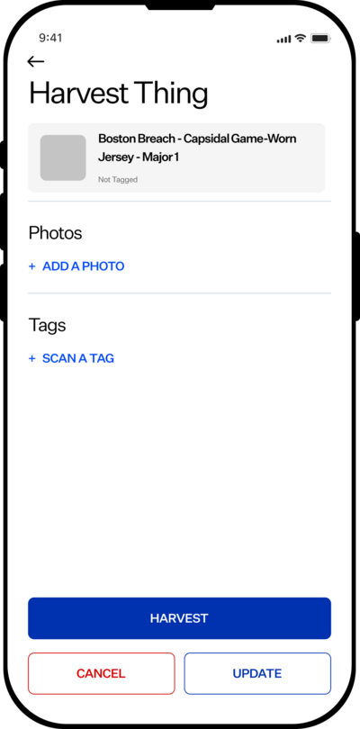Tap the 9:41 clock in status bar

pos(50,38)
